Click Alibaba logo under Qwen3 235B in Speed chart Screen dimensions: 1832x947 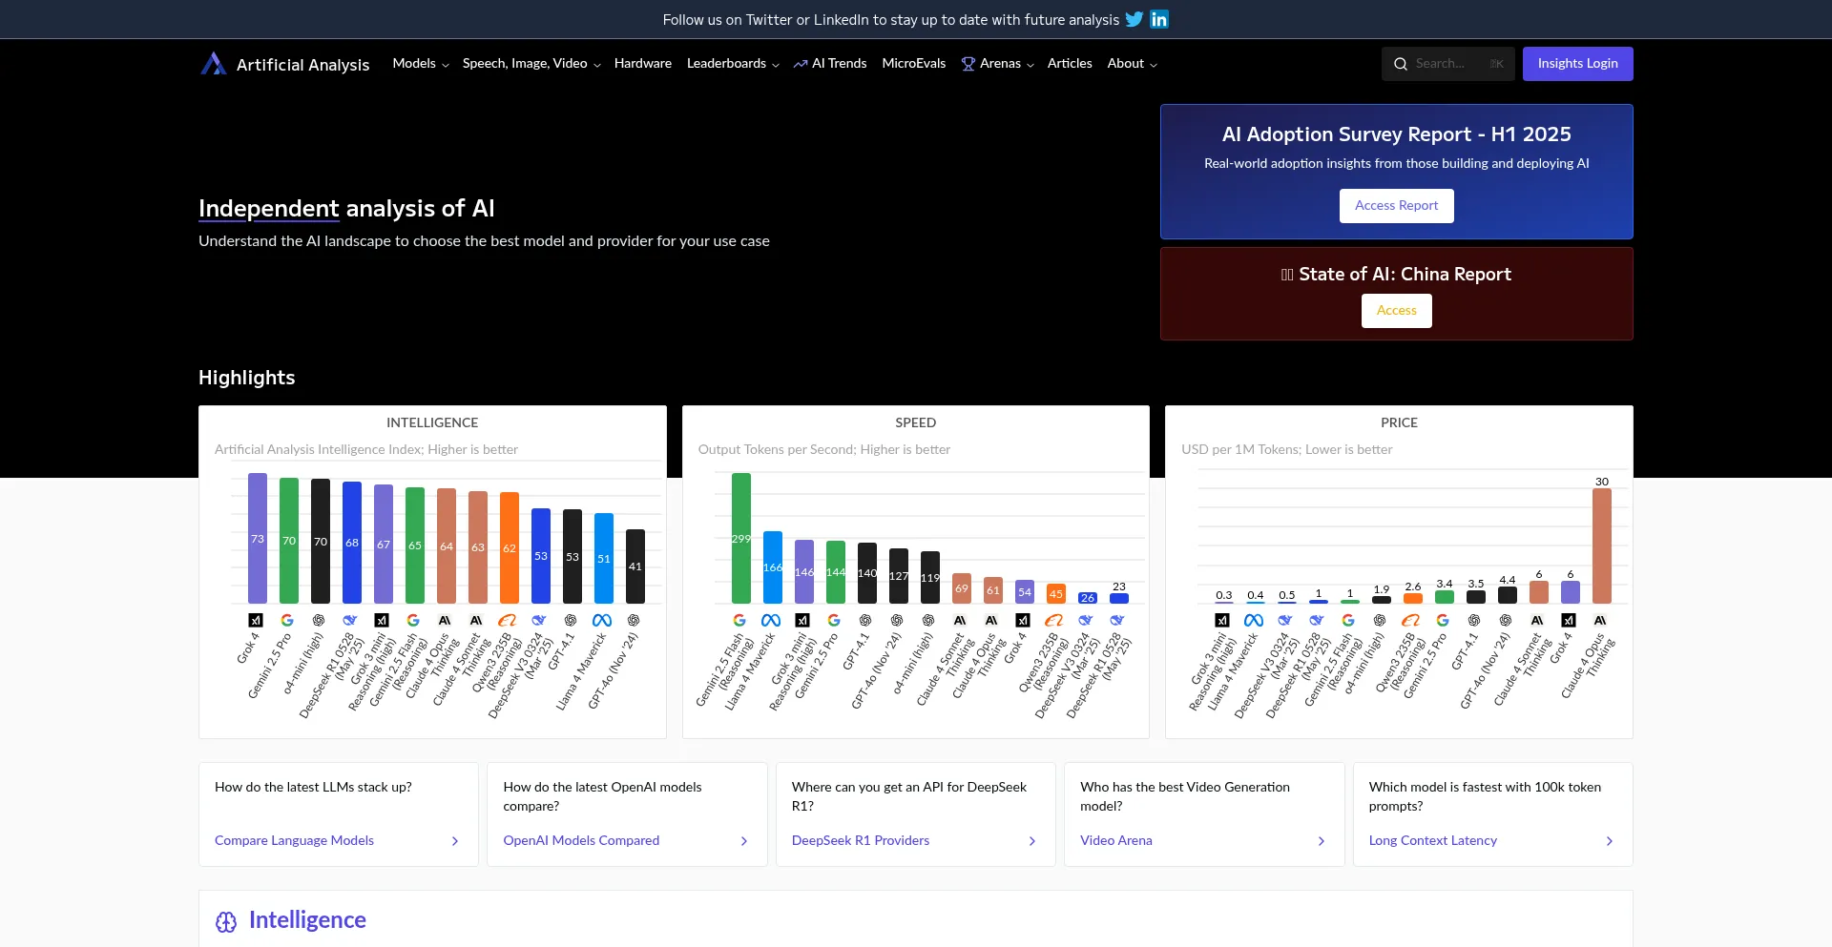[1054, 620]
